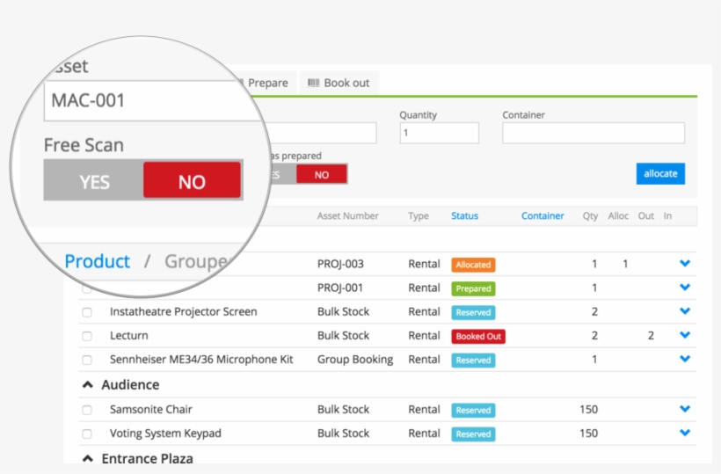Expand the Lecturn row chevron
The width and height of the screenshot is (721, 474).
pos(685,335)
